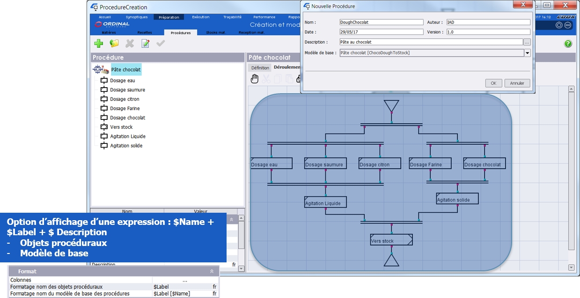This screenshot has height=298, width=580.
Task: Click the step icon beside Vers stock
Action: (104, 127)
